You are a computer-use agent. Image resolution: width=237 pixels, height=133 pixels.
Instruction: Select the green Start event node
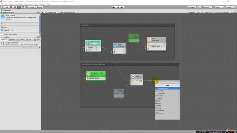click(134, 38)
